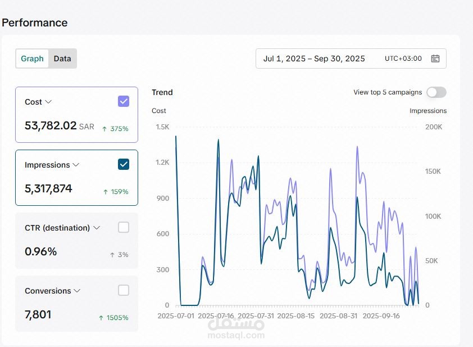Screen dimensions: 473x347
Task: Uncheck the Cost metric checkbox
Action: pos(124,101)
